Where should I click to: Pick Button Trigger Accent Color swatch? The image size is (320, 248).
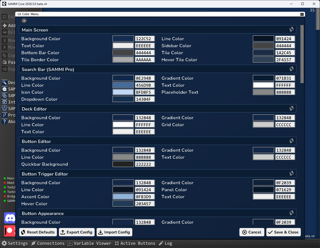tap(123, 196)
